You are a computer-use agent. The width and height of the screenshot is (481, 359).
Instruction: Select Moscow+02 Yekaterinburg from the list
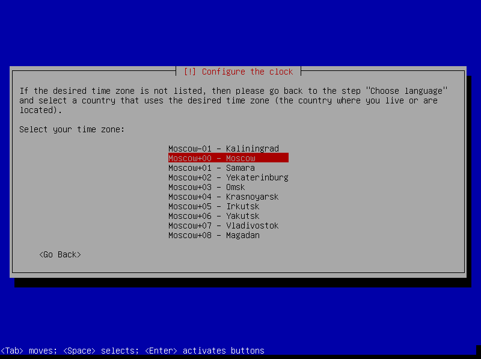(228, 177)
